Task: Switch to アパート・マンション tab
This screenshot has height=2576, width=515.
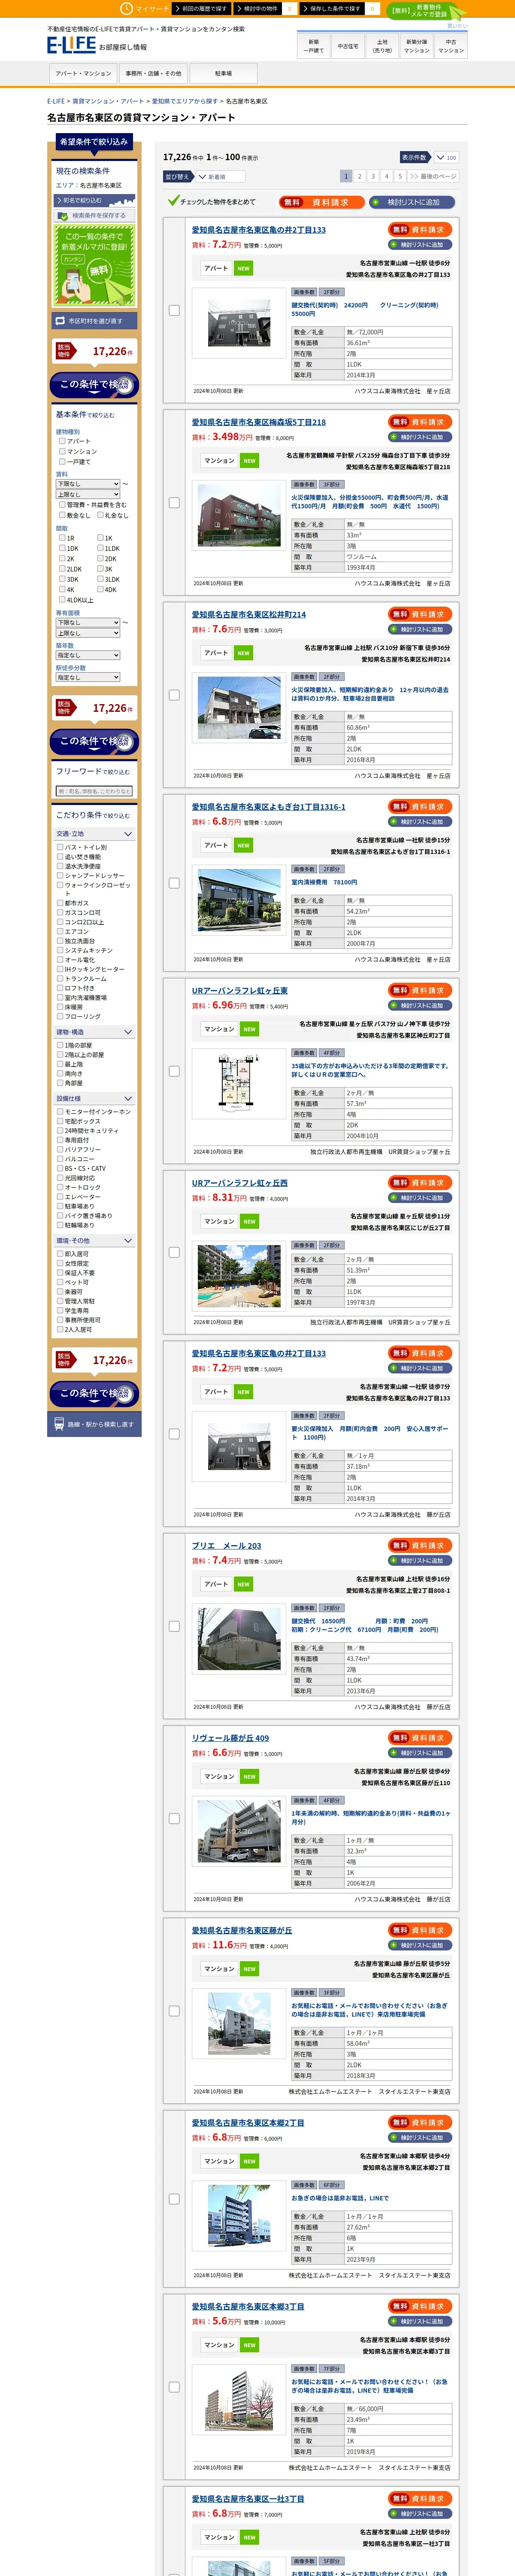Action: point(83,73)
